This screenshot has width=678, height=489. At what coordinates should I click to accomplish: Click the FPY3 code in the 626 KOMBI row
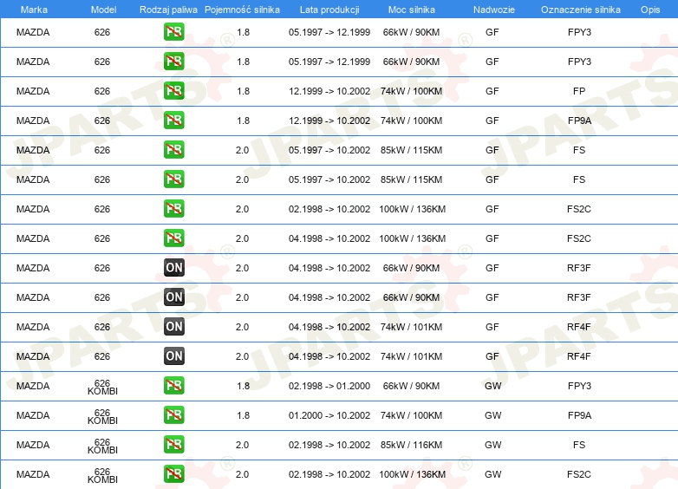coord(579,386)
